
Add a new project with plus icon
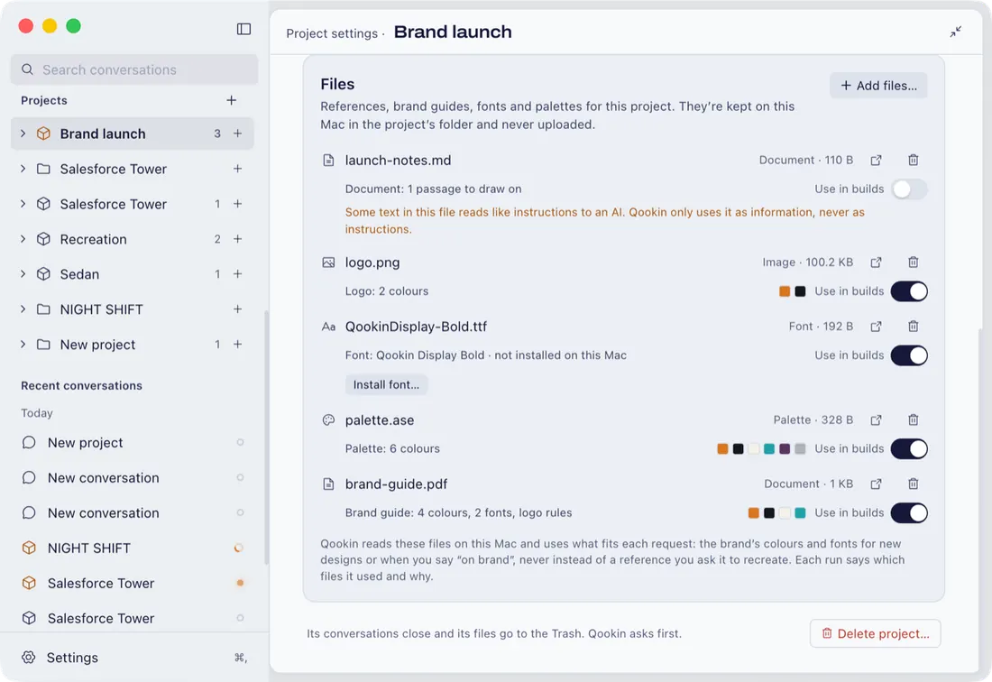pyautogui.click(x=232, y=100)
